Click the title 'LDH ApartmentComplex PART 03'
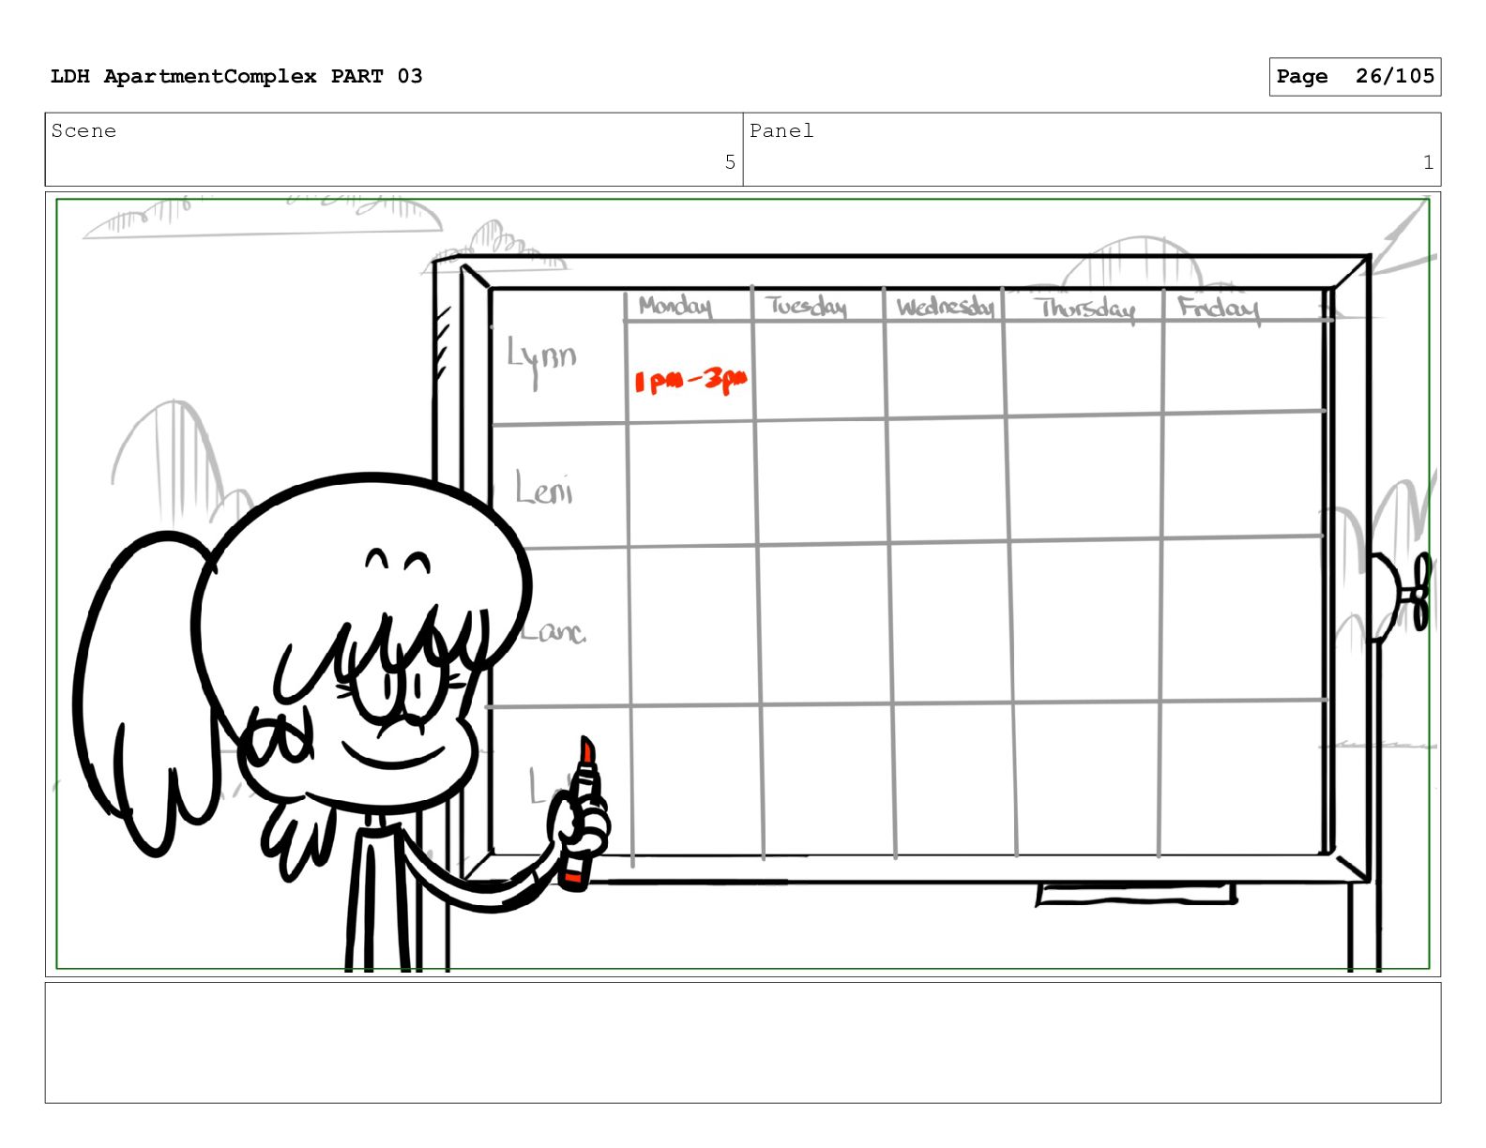1486x1148 pixels. (236, 76)
